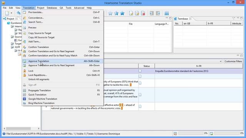Click the Bing Machine Translation icon
246x138 pixels.
pyautogui.click(x=25, y=103)
